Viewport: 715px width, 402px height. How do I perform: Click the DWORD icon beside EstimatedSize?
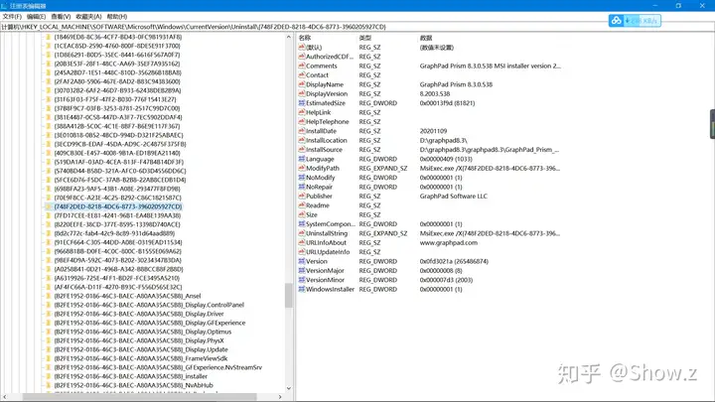[302, 103]
